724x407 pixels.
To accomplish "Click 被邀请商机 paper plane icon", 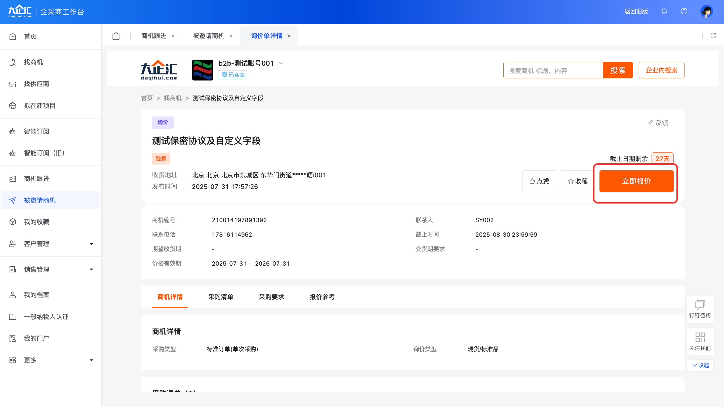I will 13,200.
